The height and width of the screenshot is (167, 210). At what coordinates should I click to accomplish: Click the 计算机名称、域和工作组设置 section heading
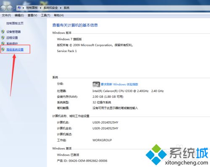(x=71, y=116)
